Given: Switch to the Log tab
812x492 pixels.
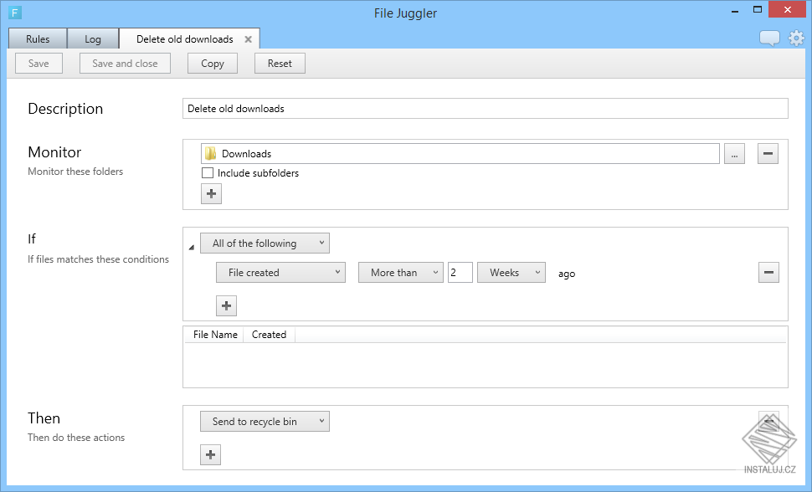Looking at the screenshot, I should pyautogui.click(x=93, y=38).
